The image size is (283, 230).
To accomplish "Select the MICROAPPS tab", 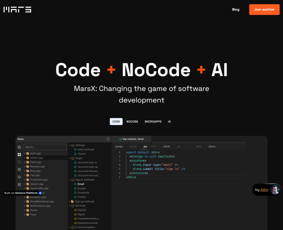I will (153, 121).
